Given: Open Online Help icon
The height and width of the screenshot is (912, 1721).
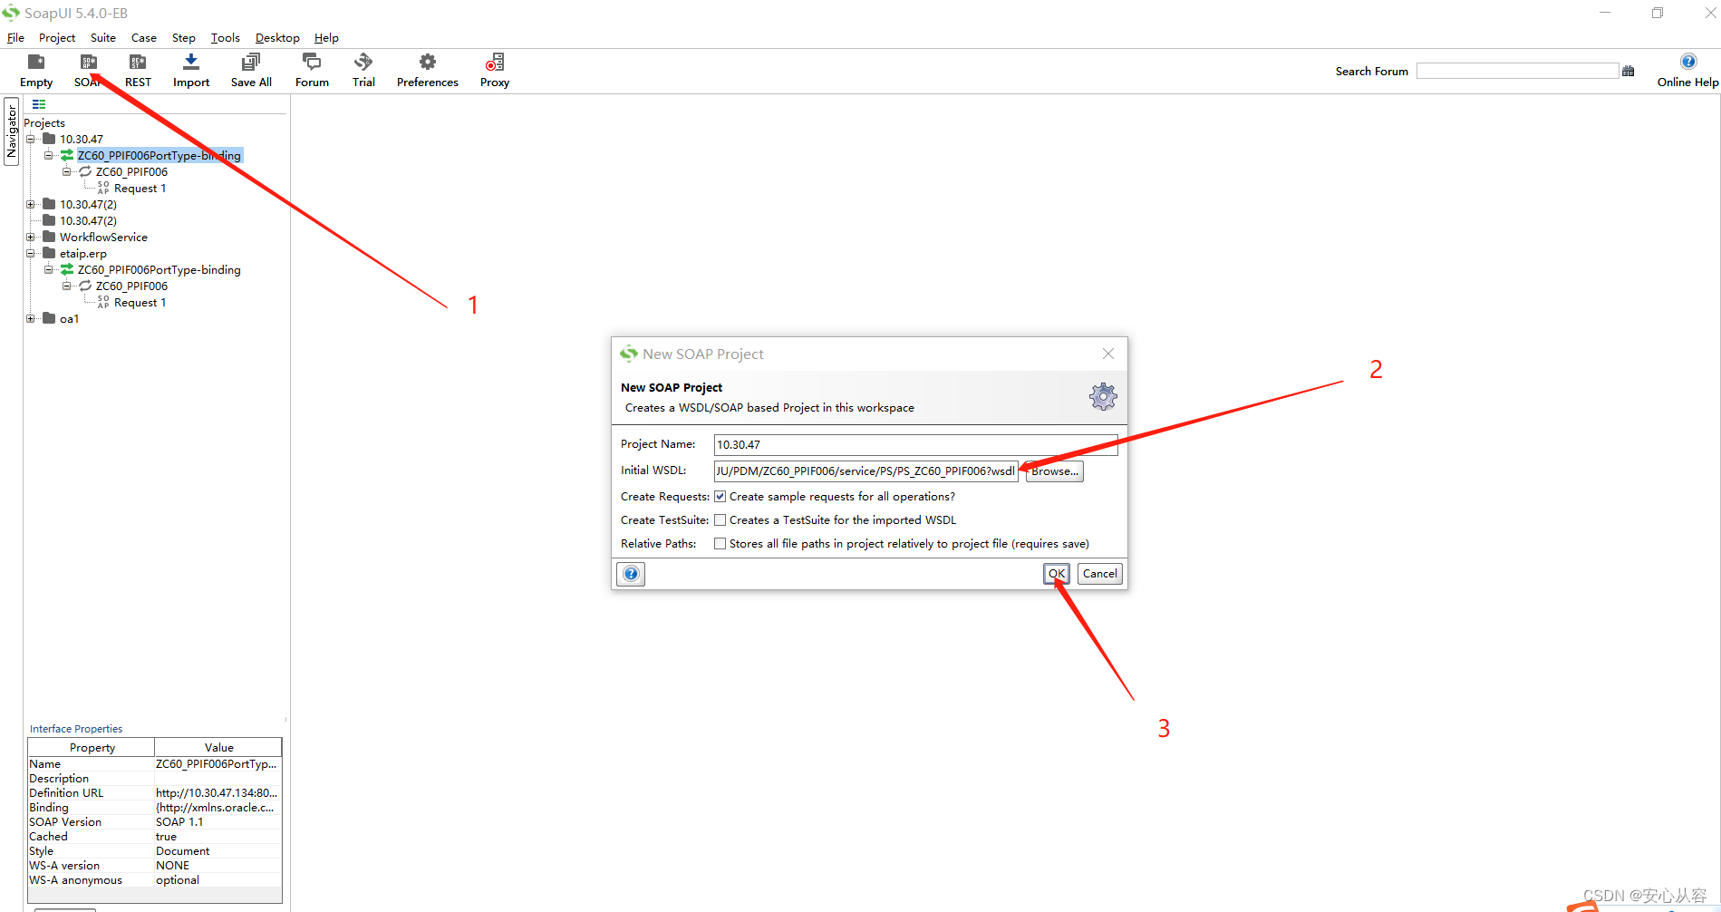Looking at the screenshot, I should click(1688, 62).
